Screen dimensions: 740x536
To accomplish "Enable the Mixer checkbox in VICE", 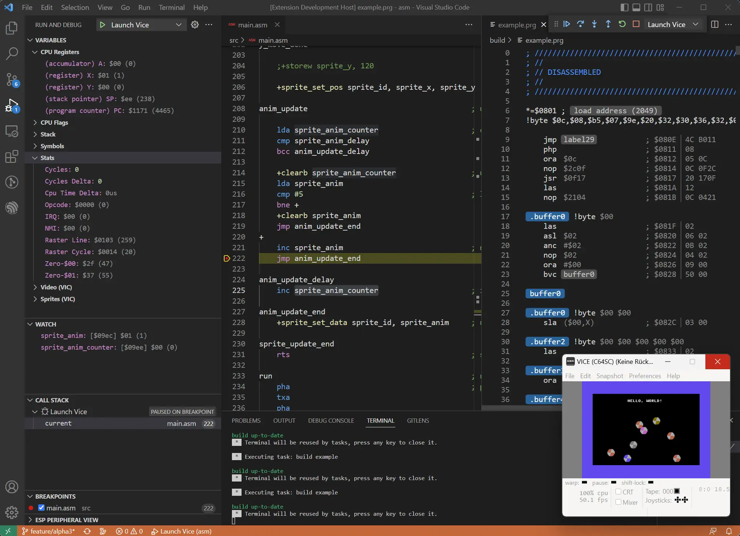I will pyautogui.click(x=618, y=502).
